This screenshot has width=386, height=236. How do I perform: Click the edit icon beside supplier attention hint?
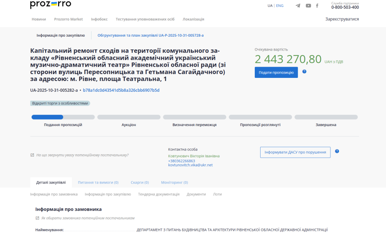click(x=32, y=155)
